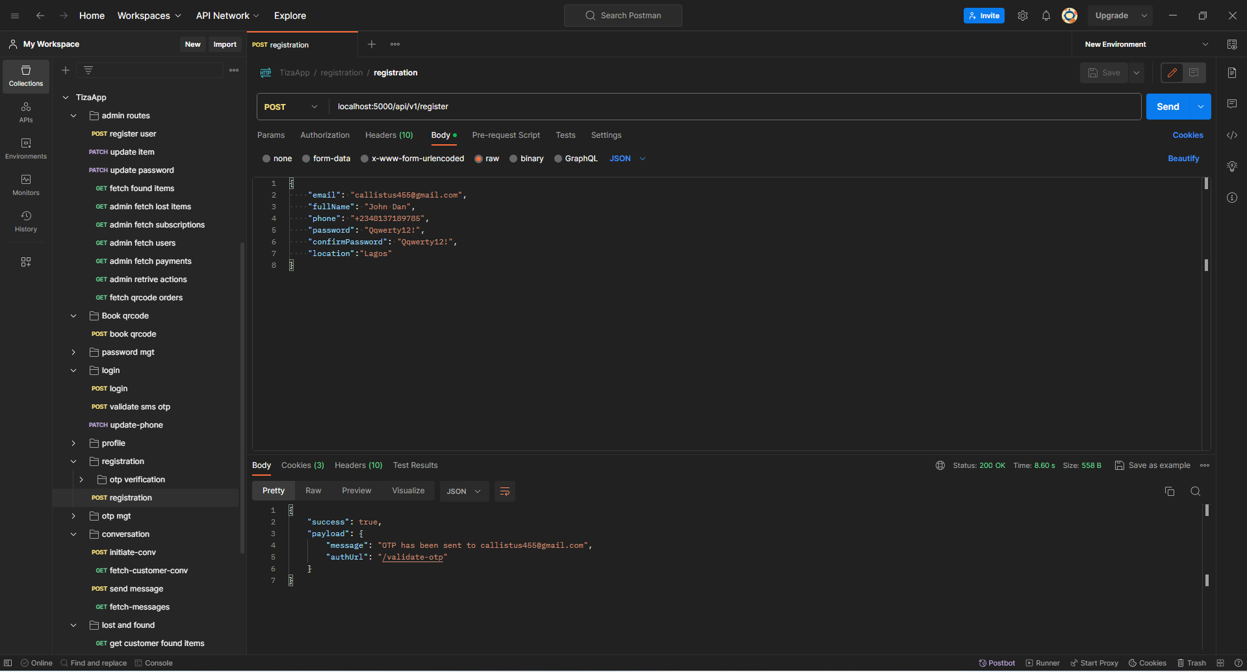Open the tab options ellipsis next to new tab
Image resolution: width=1247 pixels, height=672 pixels.
click(395, 44)
